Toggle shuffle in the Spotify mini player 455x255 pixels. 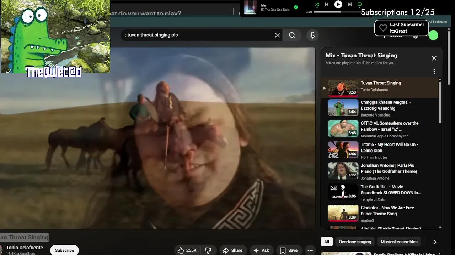click(x=317, y=5)
